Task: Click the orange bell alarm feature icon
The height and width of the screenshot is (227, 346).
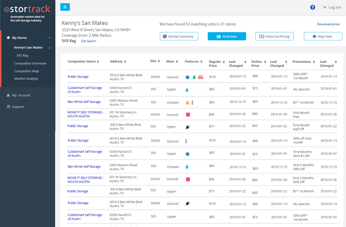Action: (x=188, y=103)
